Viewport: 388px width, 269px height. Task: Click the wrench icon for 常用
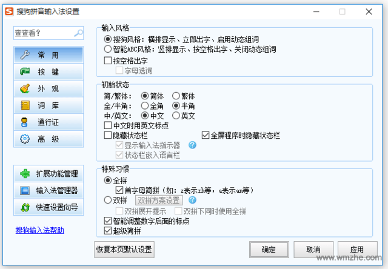25,55
